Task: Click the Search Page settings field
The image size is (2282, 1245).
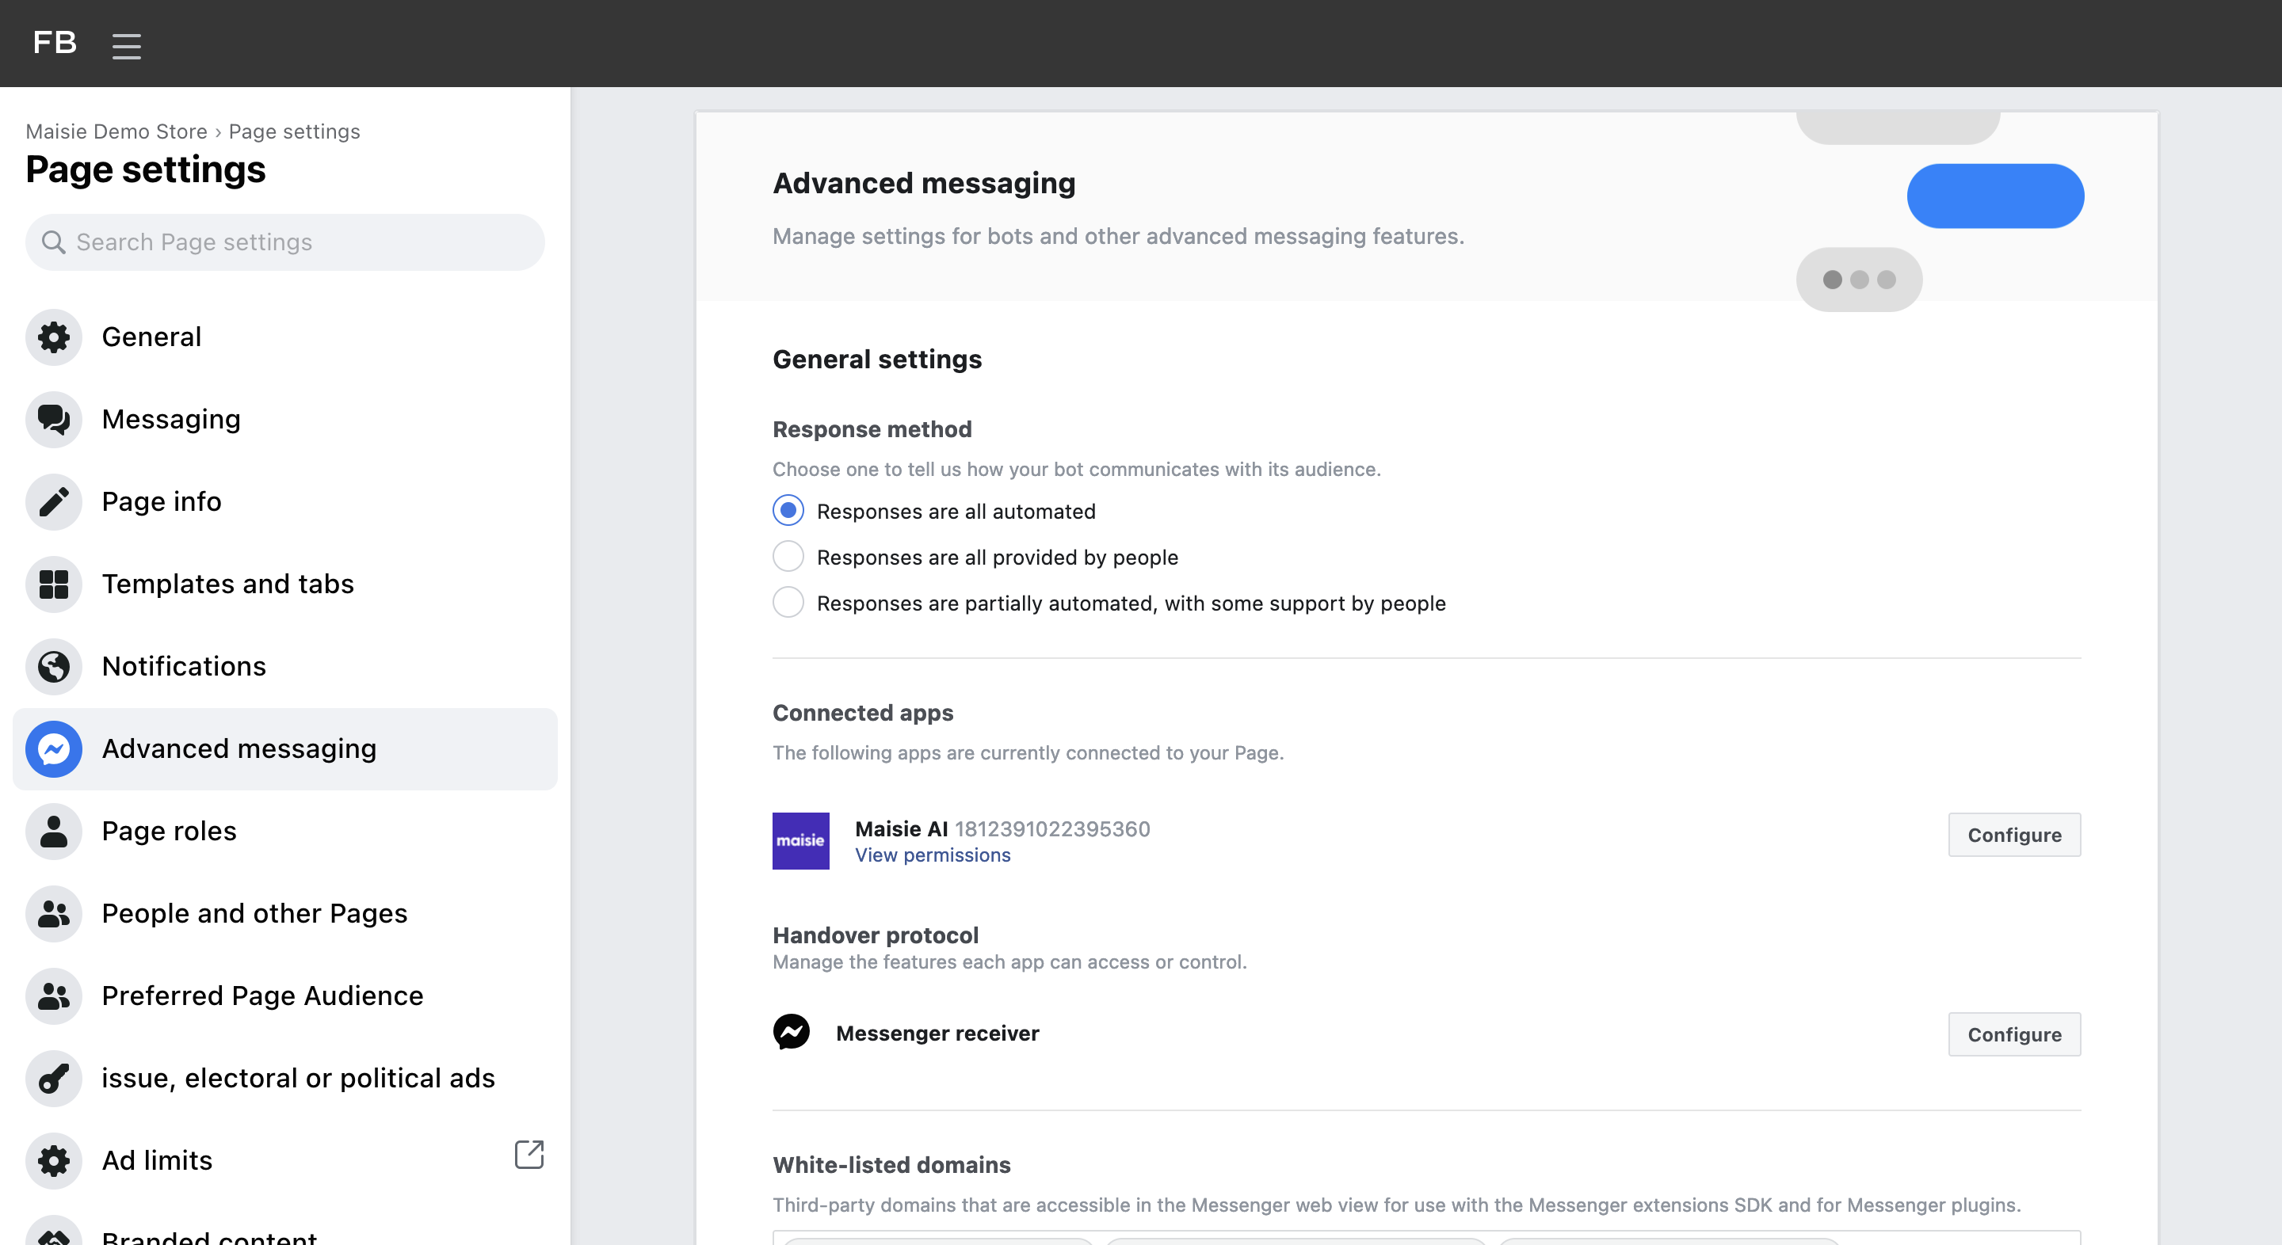Action: coord(285,242)
